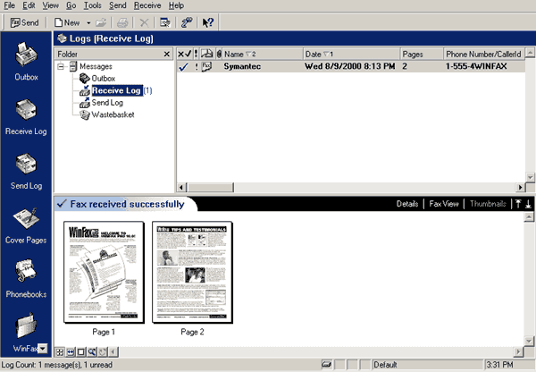Toggle the blue checkmark on the Symantec row
Screen dimensions: 536x372
click(183, 67)
